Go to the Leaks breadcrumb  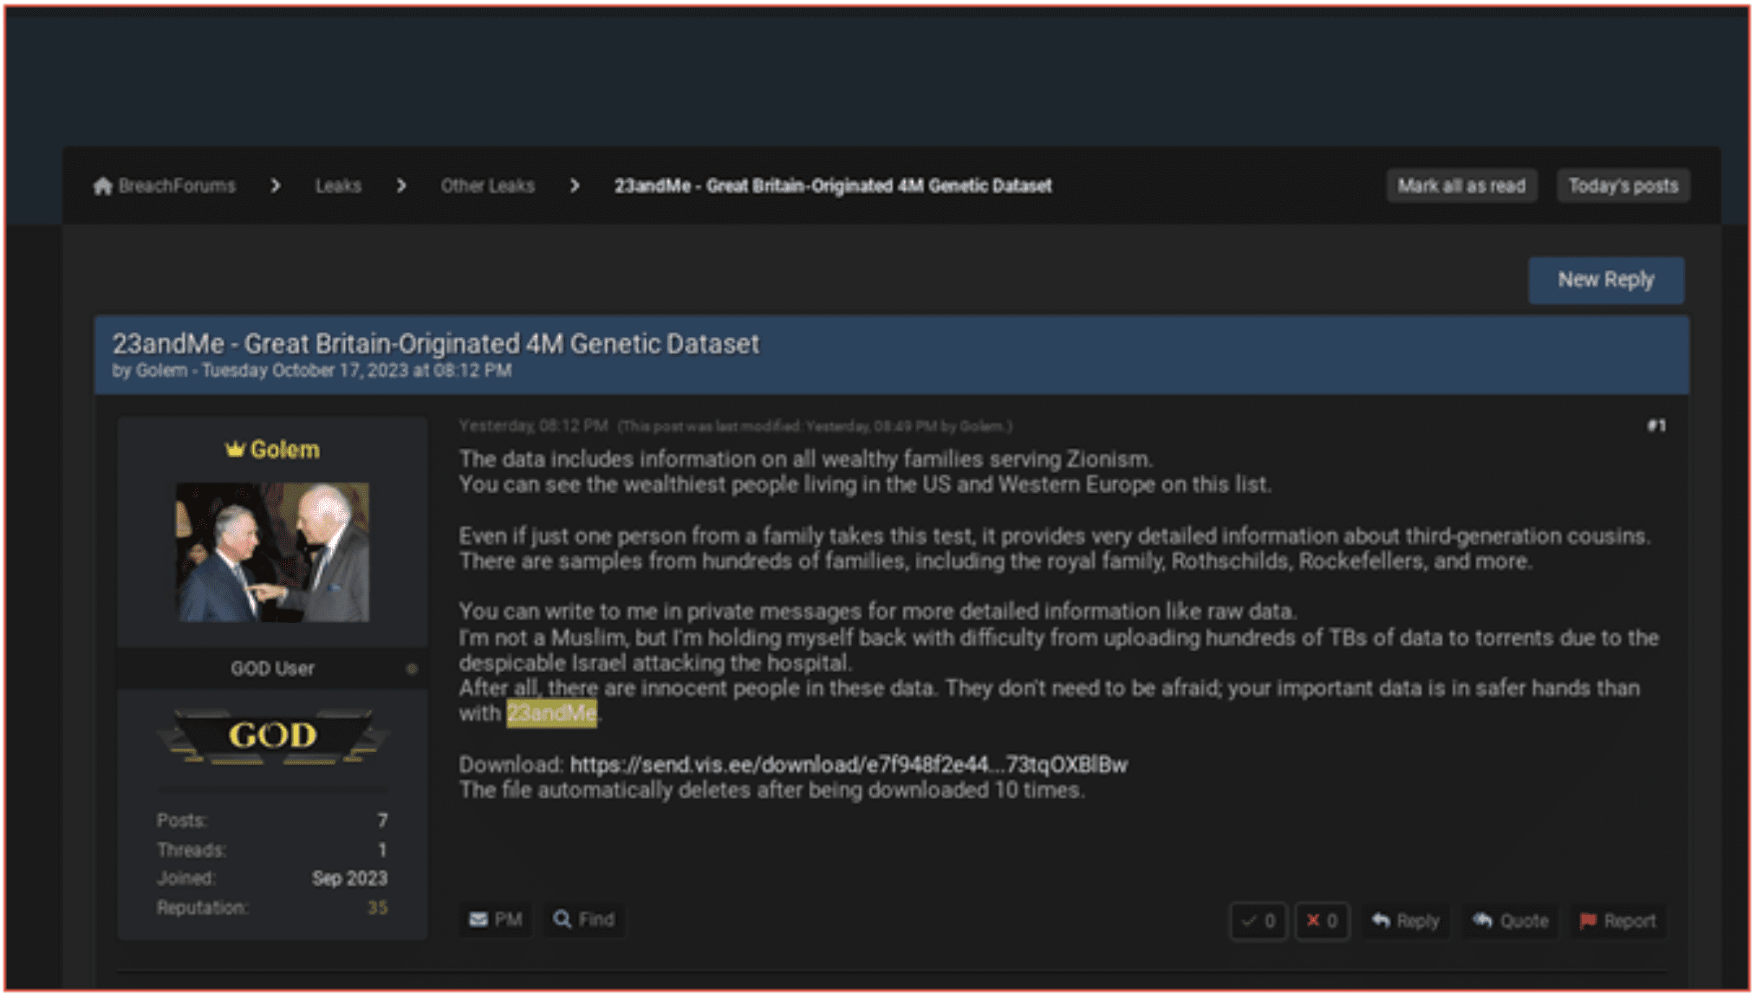(x=338, y=186)
